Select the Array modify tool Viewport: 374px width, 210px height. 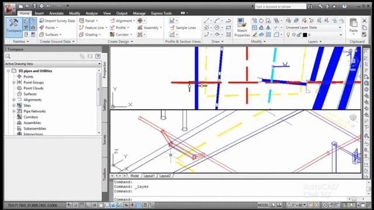[x=268, y=34]
